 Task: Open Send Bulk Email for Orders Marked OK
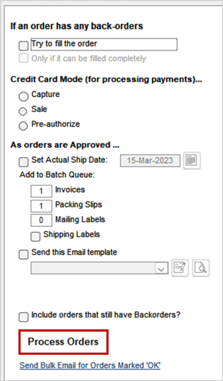pos(90,365)
